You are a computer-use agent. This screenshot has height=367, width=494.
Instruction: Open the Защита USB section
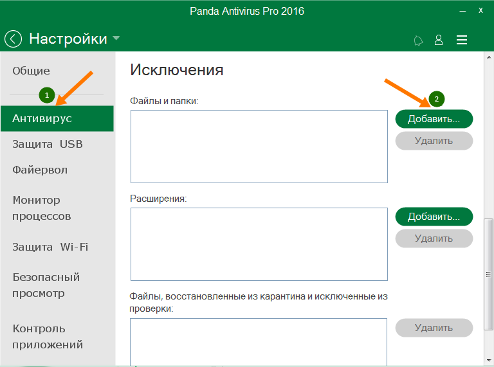47,144
